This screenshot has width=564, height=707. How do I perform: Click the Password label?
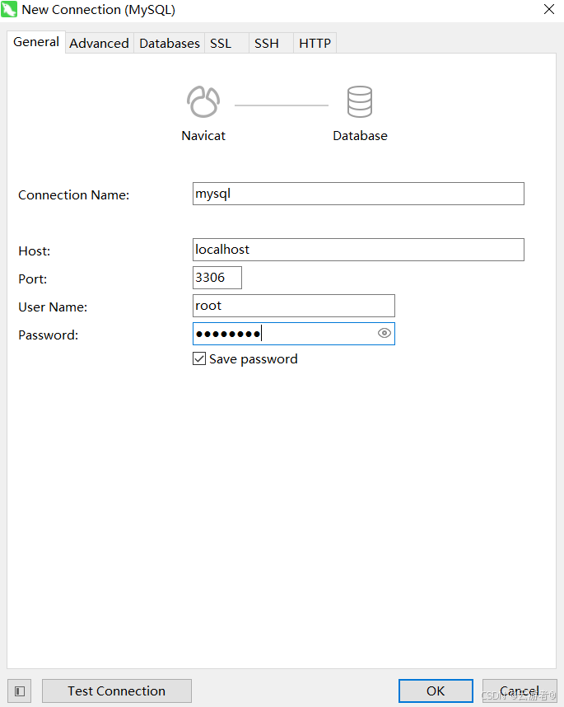click(49, 335)
